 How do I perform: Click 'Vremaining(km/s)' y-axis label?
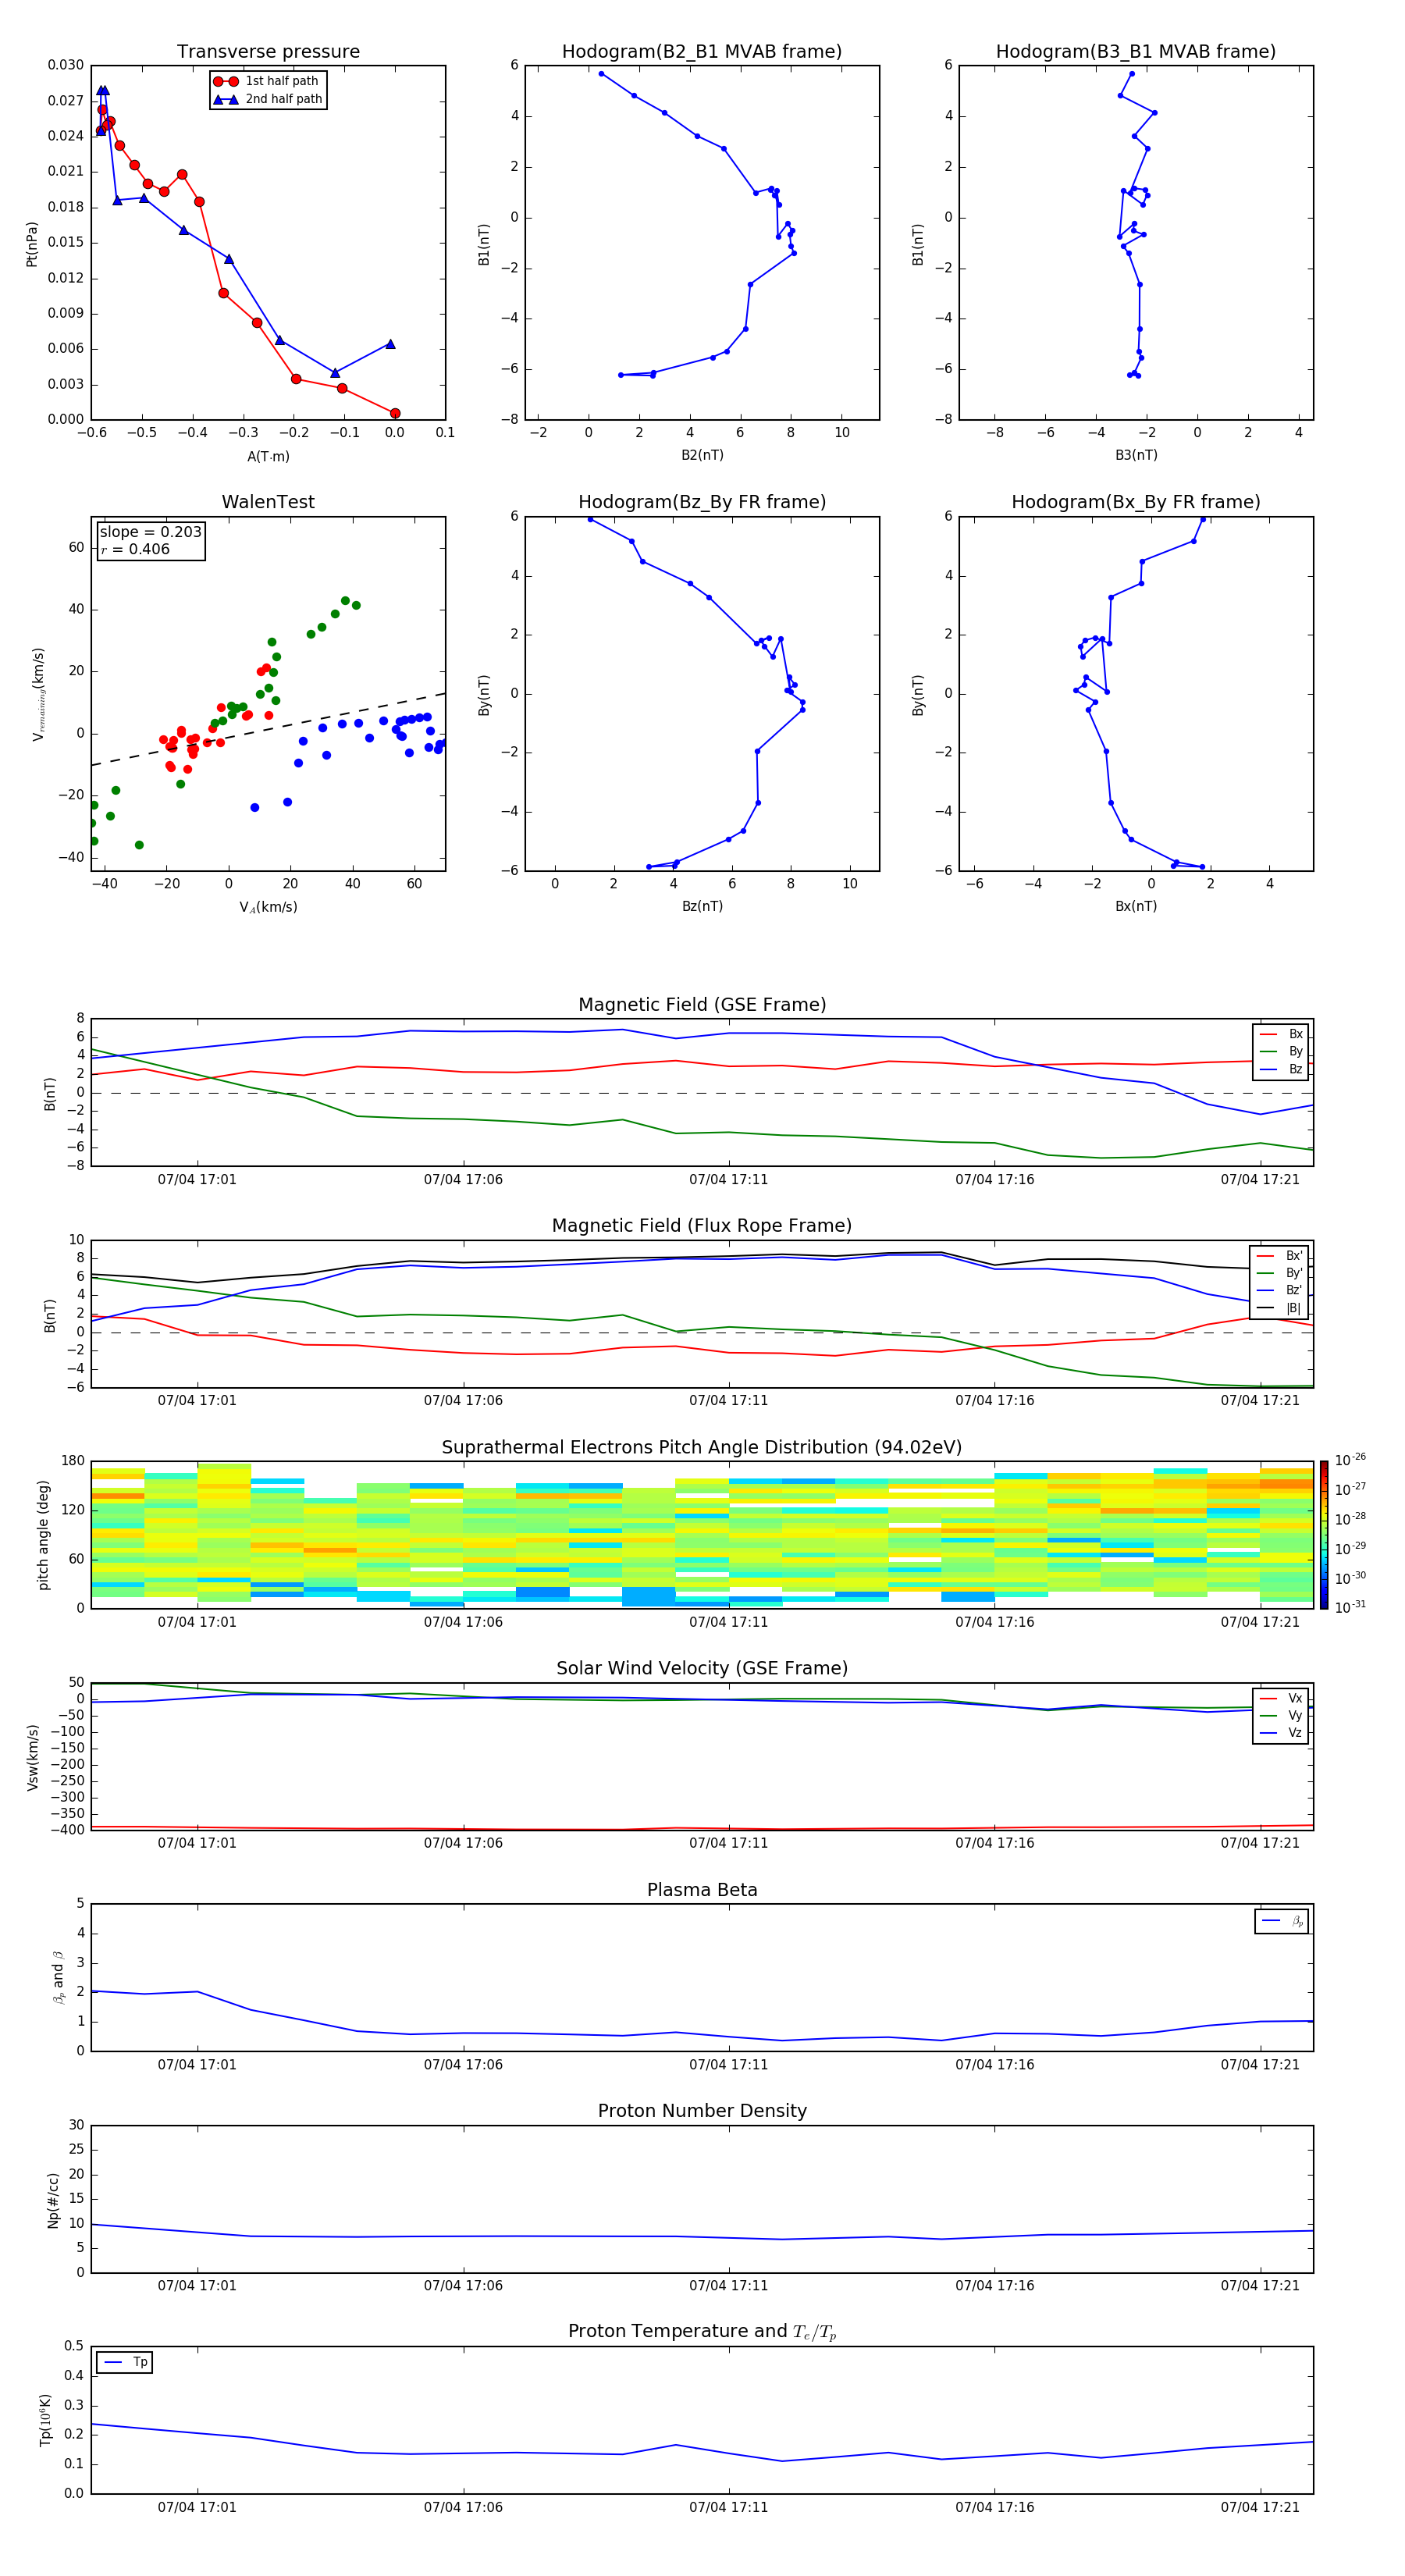pyautogui.click(x=38, y=694)
